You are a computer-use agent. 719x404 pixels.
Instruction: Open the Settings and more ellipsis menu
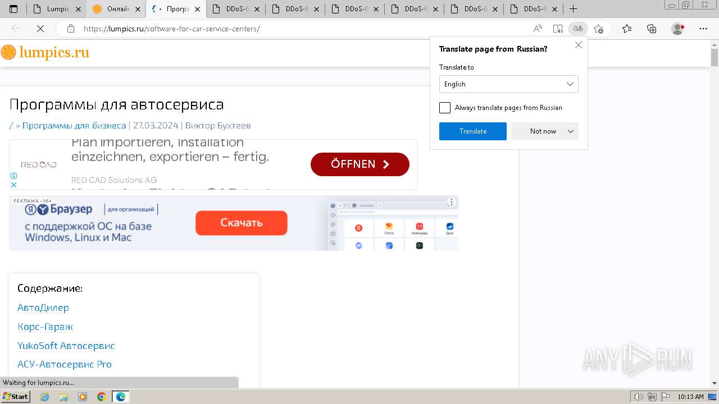tap(703, 29)
